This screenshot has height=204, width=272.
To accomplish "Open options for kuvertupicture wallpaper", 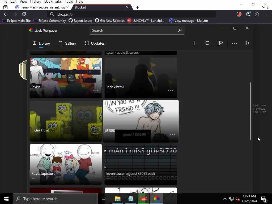I will point(96,177).
